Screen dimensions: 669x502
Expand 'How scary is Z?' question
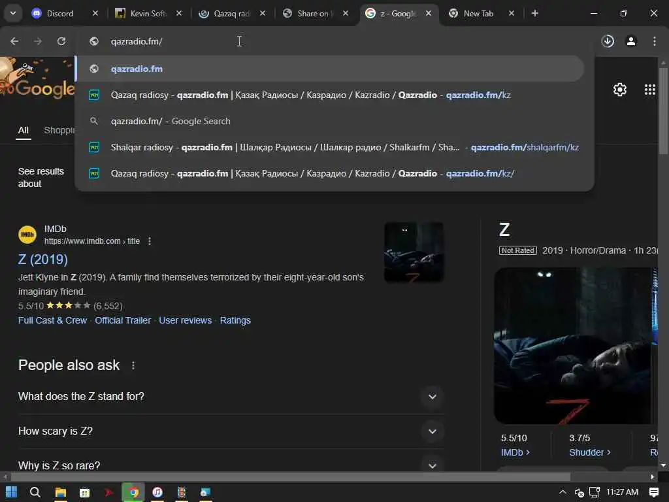[432, 431]
